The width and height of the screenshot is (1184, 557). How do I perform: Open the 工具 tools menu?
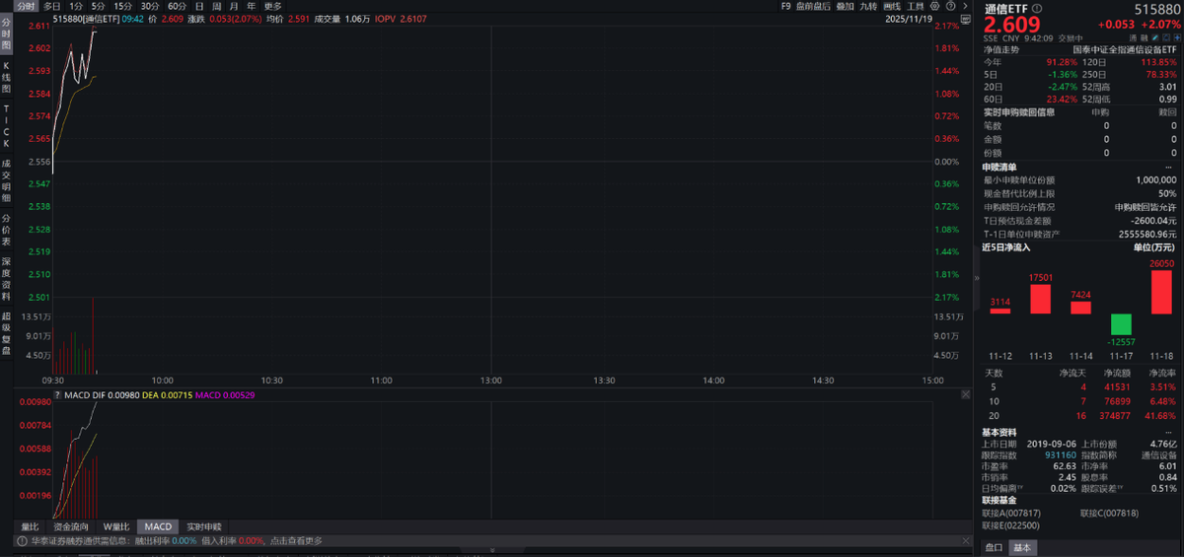point(916,6)
